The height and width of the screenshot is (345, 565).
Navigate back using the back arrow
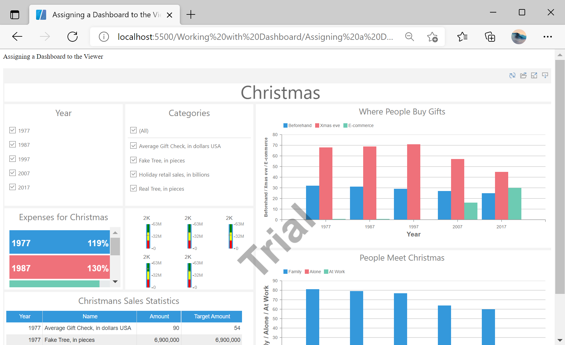click(17, 36)
